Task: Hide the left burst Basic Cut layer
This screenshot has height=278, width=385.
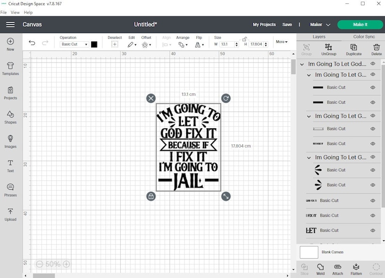Action: (x=373, y=170)
